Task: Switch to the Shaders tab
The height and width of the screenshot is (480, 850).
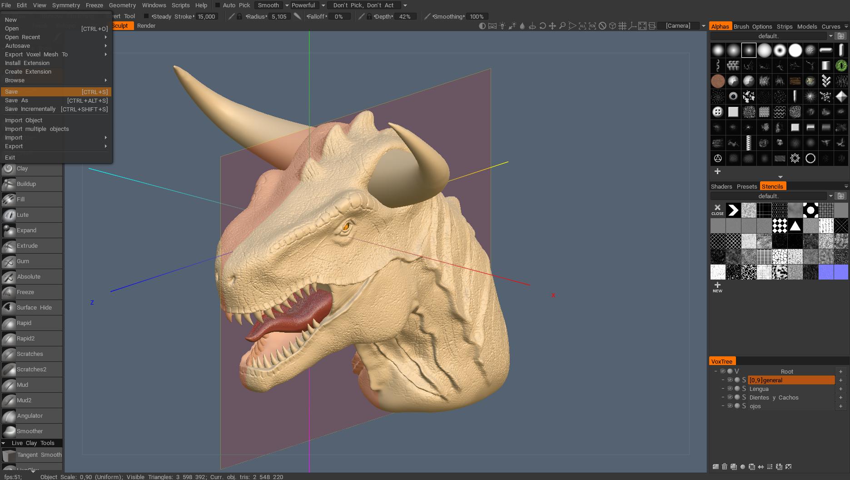Action: 721,186
